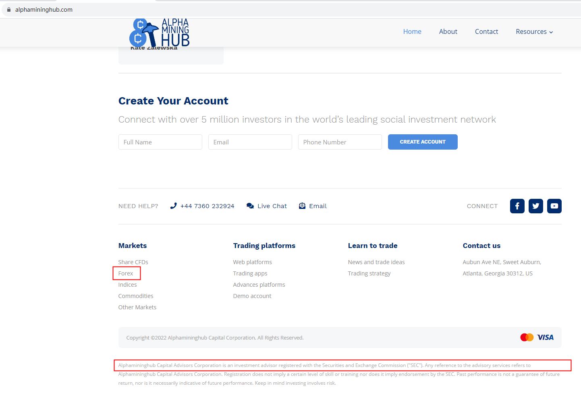Call the +44 7360 232924 number link

(207, 206)
